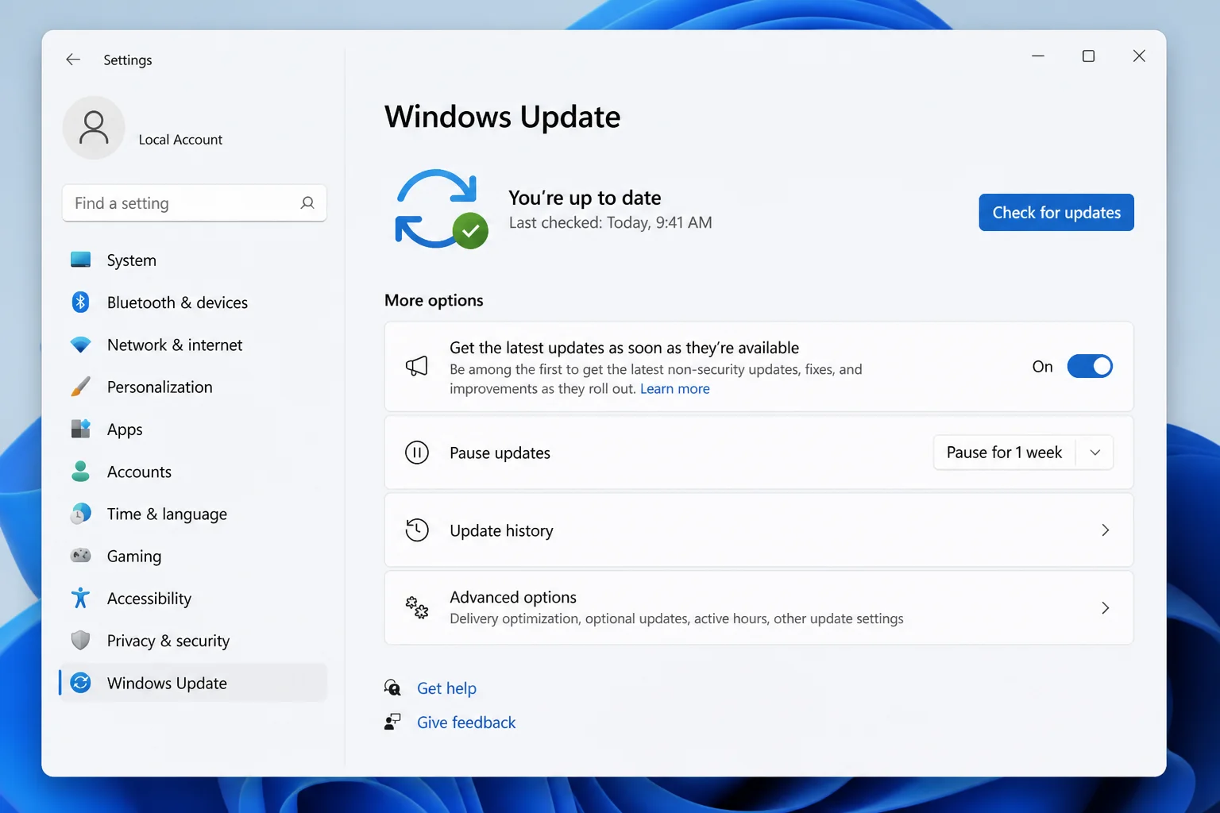Viewport: 1220px width, 813px height.
Task: Click the System monitor icon
Action: [x=80, y=260]
